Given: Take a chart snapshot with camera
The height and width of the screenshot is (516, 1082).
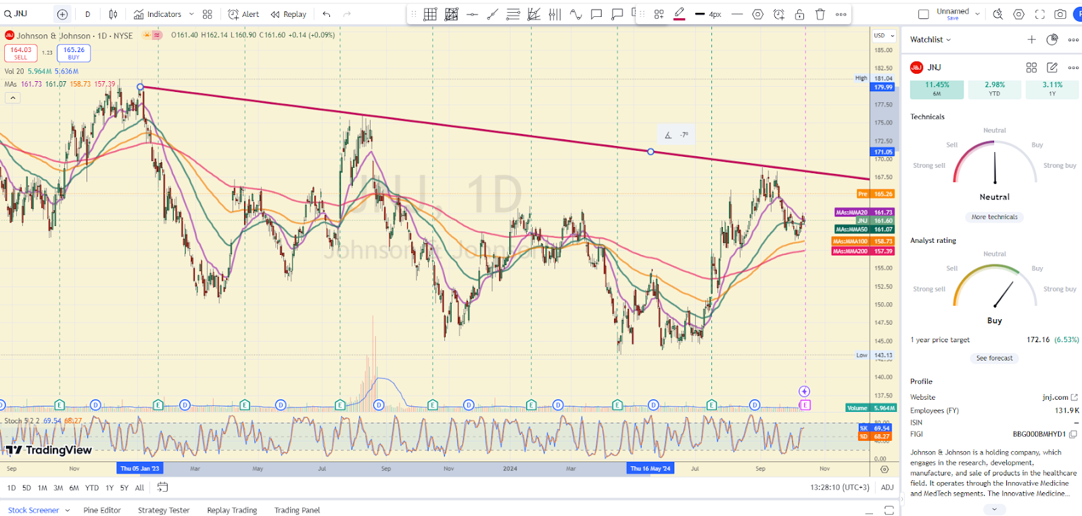Looking at the screenshot, I should 1060,14.
